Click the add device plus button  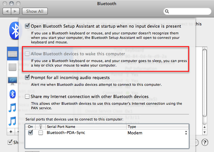[11, 132]
